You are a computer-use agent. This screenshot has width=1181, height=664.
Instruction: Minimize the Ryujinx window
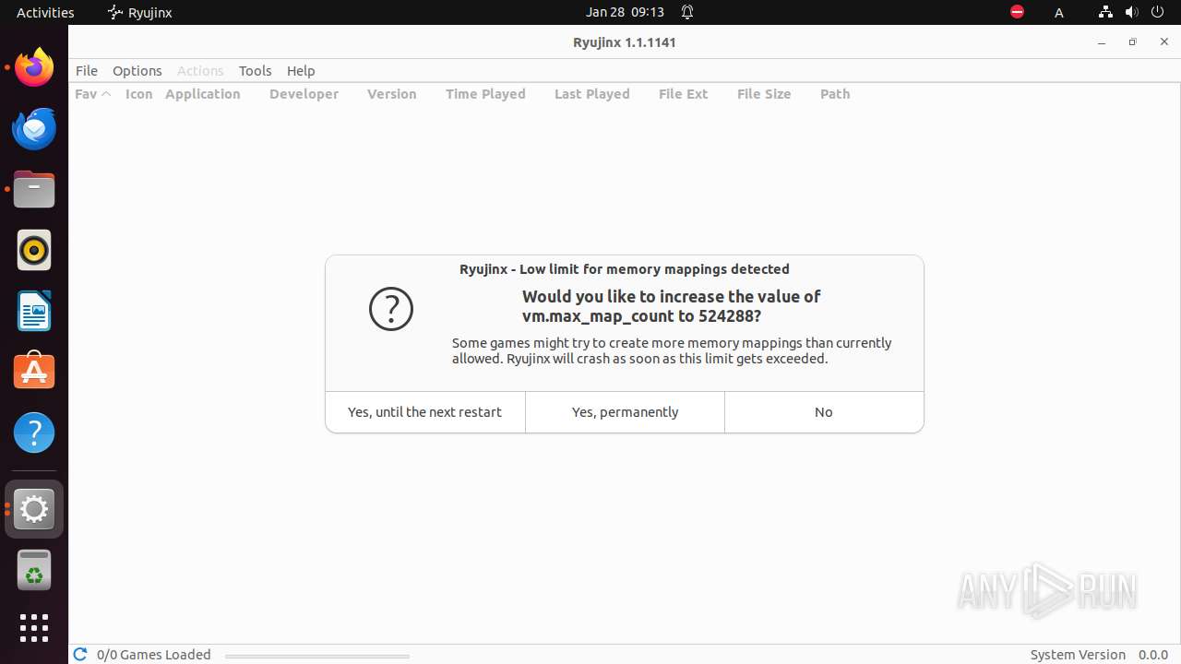(x=1102, y=42)
